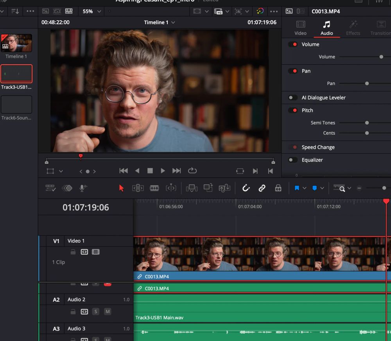The width and height of the screenshot is (391, 341).
Task: Lock the Video 1 track
Action: tap(73, 252)
